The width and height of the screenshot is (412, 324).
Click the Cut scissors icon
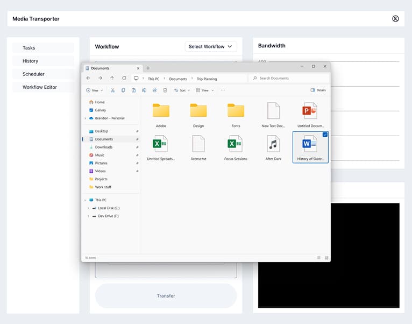[x=112, y=90]
